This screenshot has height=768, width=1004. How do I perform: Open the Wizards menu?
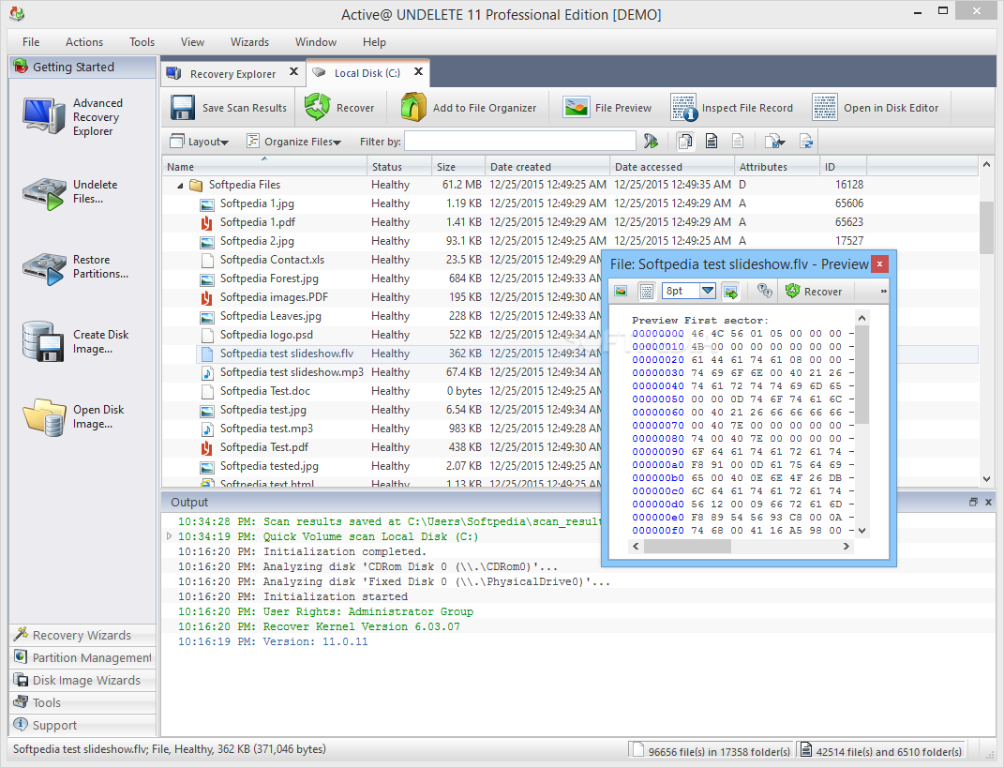249,42
